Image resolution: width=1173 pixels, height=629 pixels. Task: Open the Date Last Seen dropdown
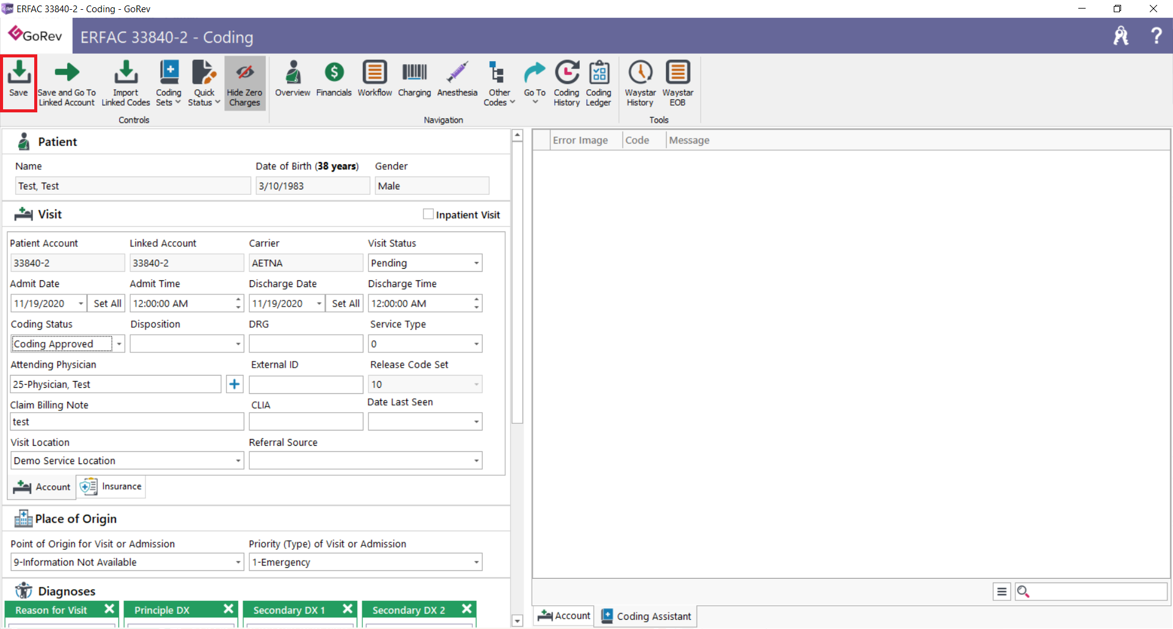(477, 422)
